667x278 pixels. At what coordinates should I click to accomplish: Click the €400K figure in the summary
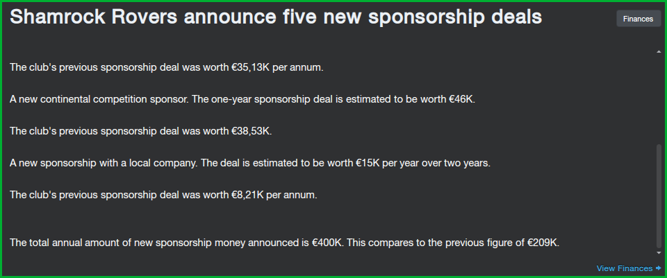(328, 243)
